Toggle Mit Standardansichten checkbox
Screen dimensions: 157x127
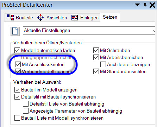pos(96,71)
